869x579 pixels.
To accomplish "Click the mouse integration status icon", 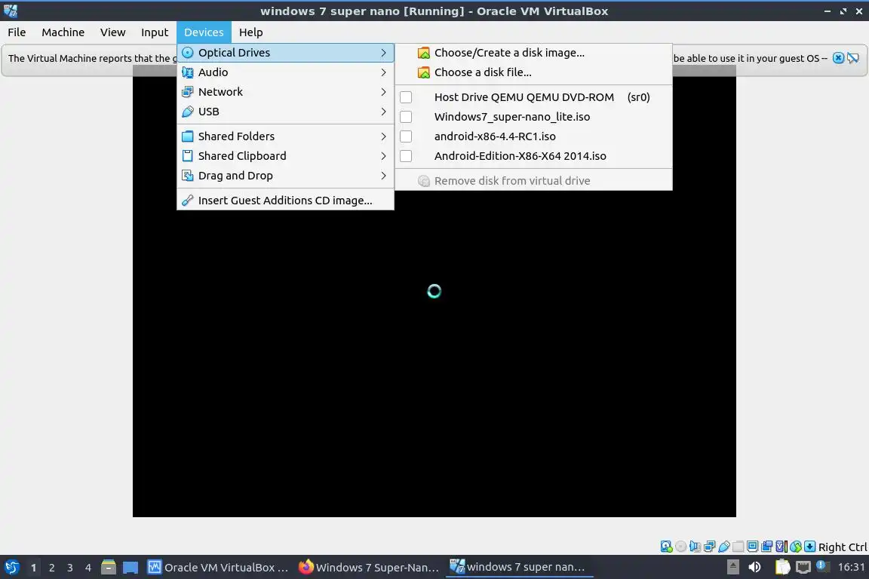I will [796, 547].
